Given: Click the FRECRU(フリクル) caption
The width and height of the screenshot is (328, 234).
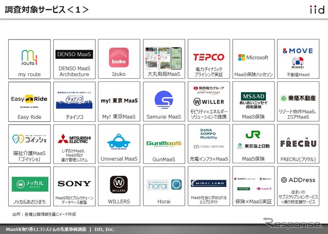Looking at the screenshot, I should click(298, 159).
